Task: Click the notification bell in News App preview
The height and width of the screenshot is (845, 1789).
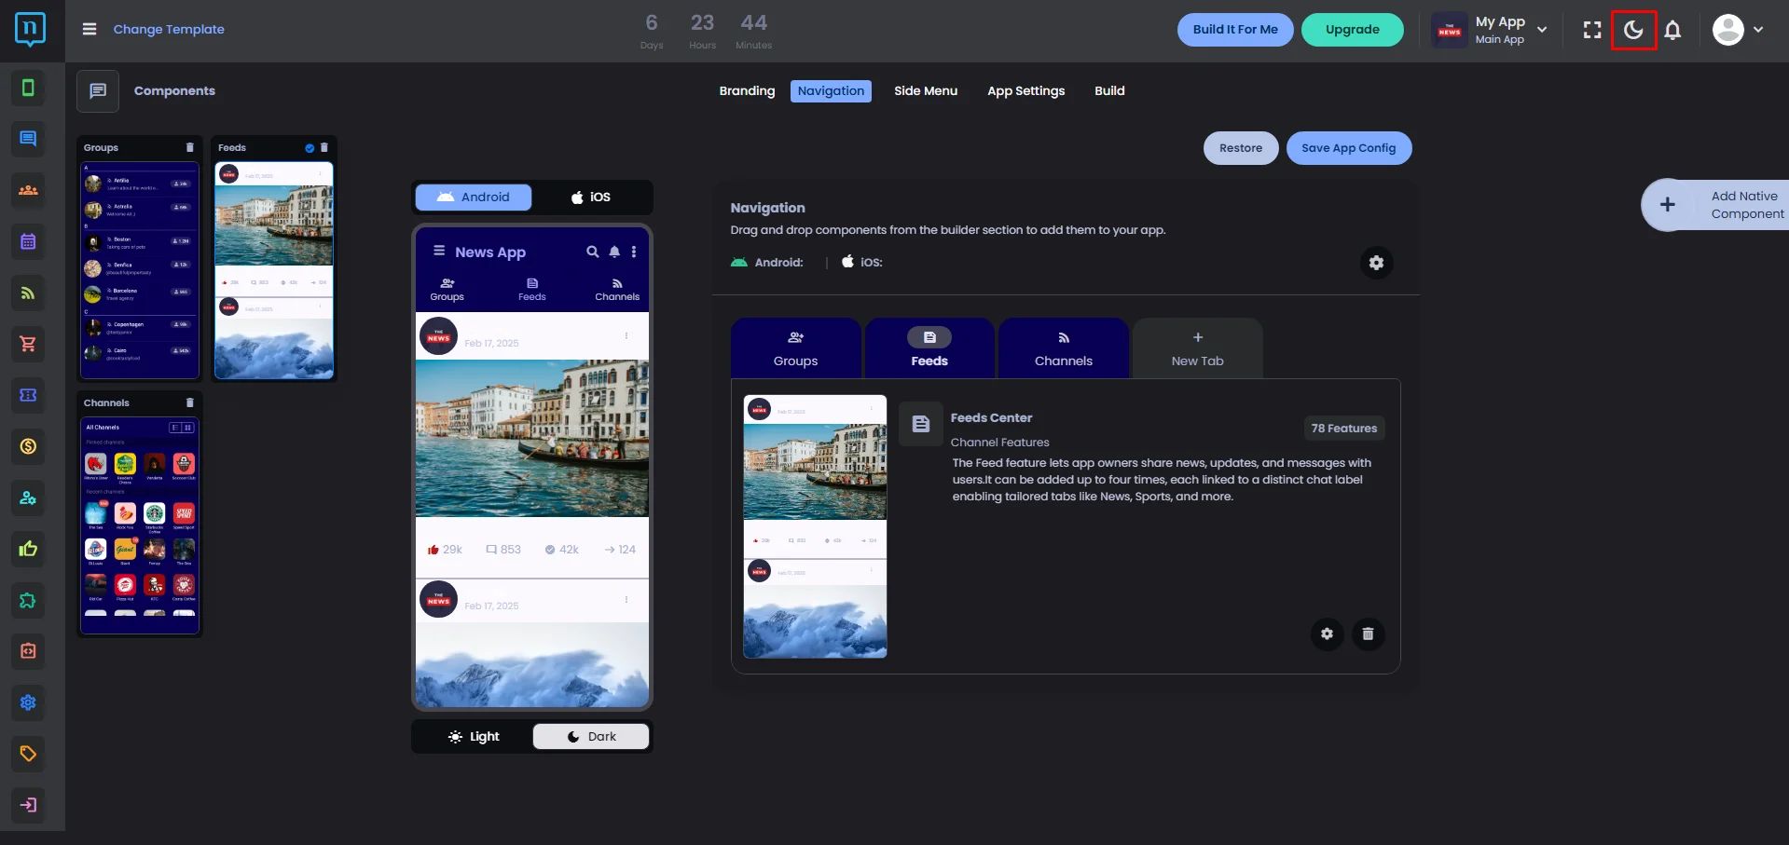Action: click(x=614, y=252)
